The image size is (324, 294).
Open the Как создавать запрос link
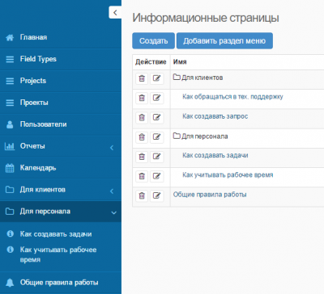point(215,116)
